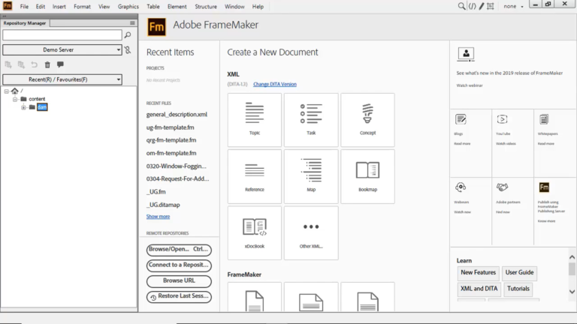Open the Recent(R) / Favourites(F) dropdown
The height and width of the screenshot is (324, 577).
click(x=62, y=79)
